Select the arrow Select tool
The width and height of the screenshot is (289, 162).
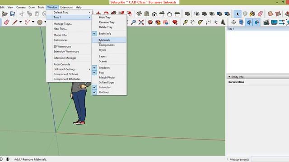(238, 14)
